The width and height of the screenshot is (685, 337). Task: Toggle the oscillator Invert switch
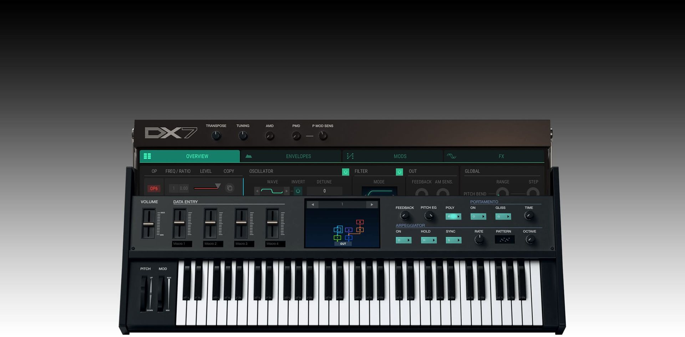(298, 191)
